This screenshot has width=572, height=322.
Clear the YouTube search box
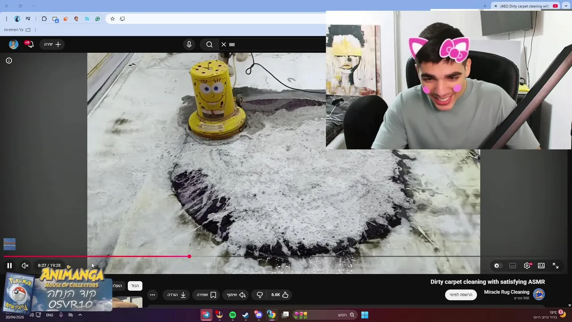coord(223,44)
